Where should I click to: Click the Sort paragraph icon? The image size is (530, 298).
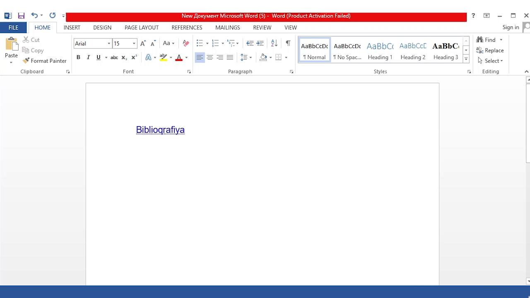tap(274, 43)
